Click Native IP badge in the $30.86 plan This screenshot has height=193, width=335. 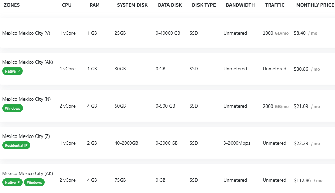click(13, 71)
